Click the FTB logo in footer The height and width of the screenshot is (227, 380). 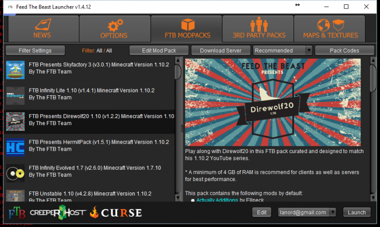click(17, 213)
